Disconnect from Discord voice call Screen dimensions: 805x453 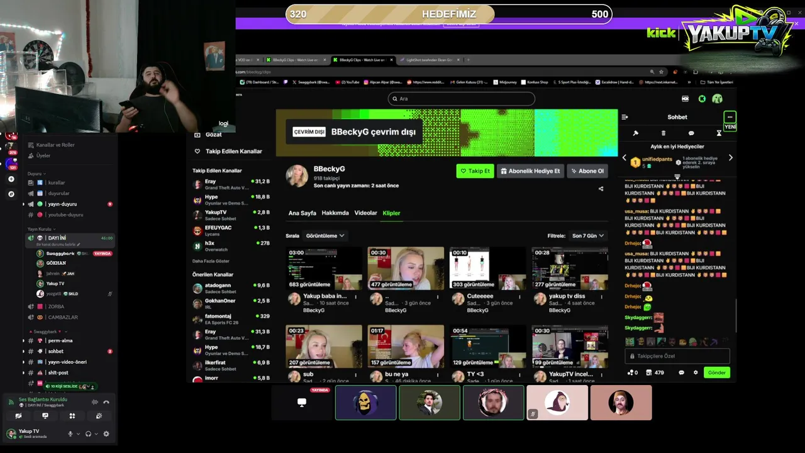click(106, 402)
